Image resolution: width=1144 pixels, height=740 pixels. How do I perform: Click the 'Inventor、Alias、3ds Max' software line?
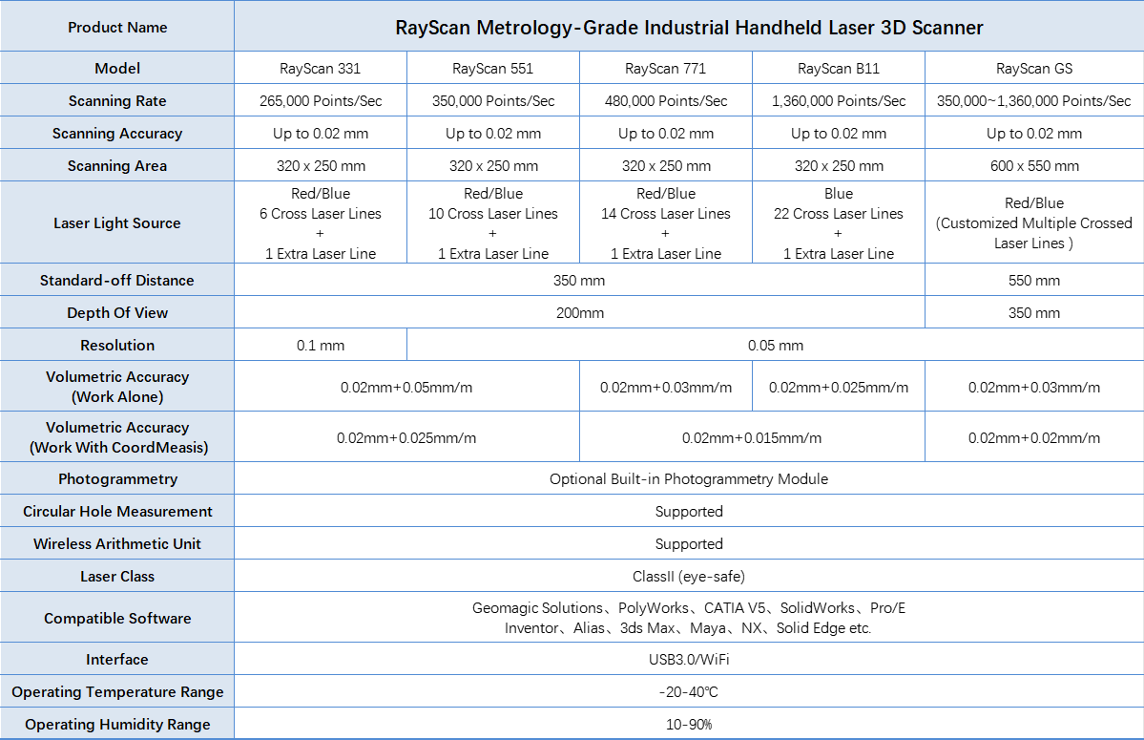688,628
